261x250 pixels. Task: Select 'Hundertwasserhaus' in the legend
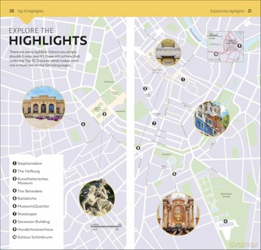(x=33, y=229)
